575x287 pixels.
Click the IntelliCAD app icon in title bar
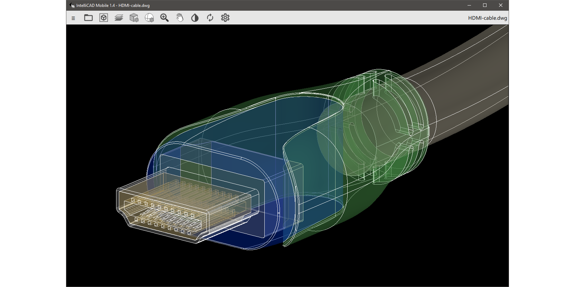tap(72, 5)
